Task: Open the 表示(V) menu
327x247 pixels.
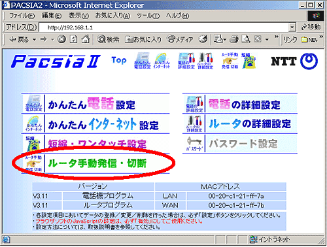Action: coord(78,16)
